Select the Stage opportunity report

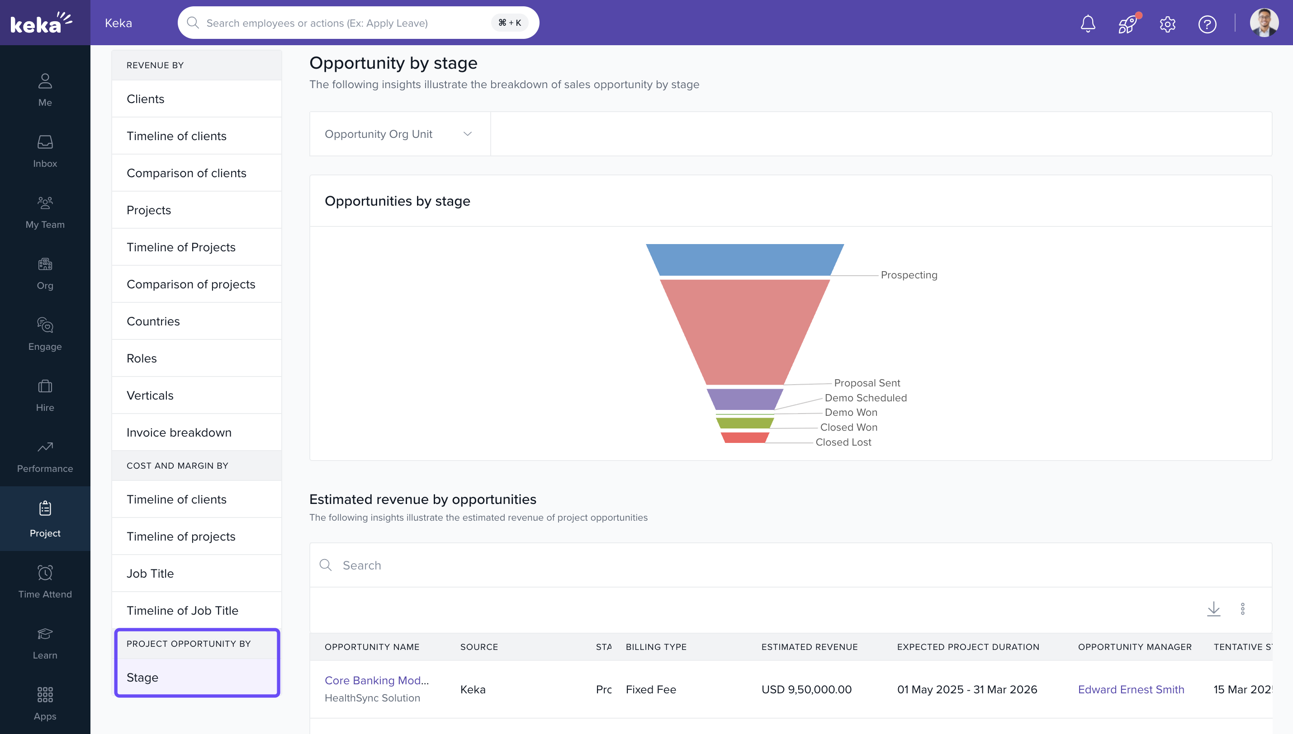[143, 677]
